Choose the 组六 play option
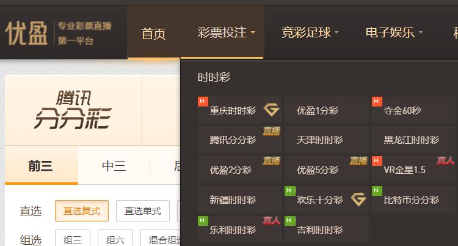Viewport: 458px width, 246px height. click(115, 239)
